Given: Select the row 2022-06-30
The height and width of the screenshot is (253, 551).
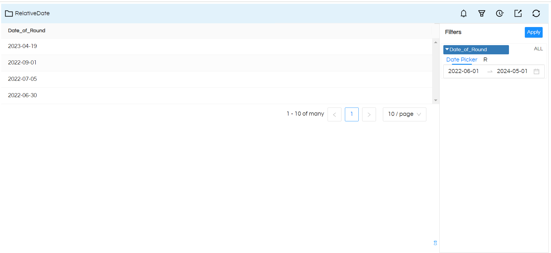Looking at the screenshot, I should click(x=216, y=96).
